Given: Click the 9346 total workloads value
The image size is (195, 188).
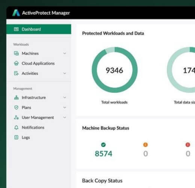Looking at the screenshot, I should point(114,70).
